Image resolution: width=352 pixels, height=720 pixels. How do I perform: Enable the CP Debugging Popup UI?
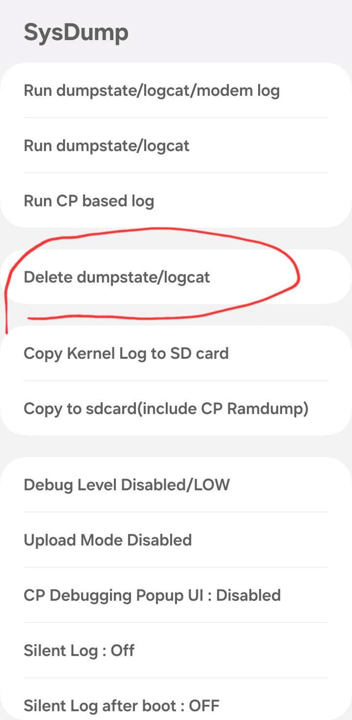pyautogui.click(x=176, y=595)
